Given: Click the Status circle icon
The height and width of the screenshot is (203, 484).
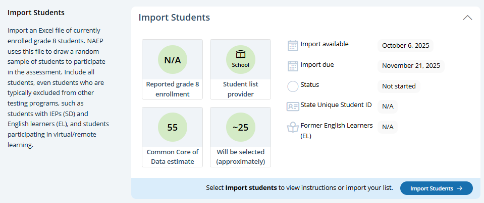Looking at the screenshot, I should pos(293,86).
